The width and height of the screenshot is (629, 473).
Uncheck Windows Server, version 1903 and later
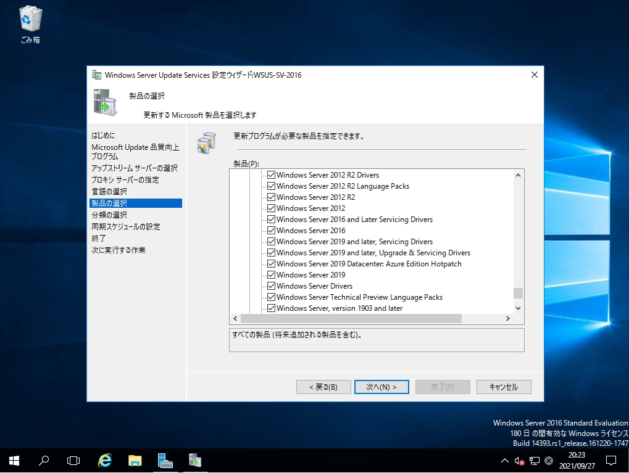[271, 308]
